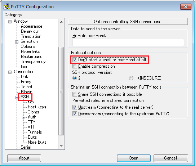This screenshot has width=195, height=166.
Task: Collapse the Window tree node
Action: pyautogui.click(x=10, y=22)
